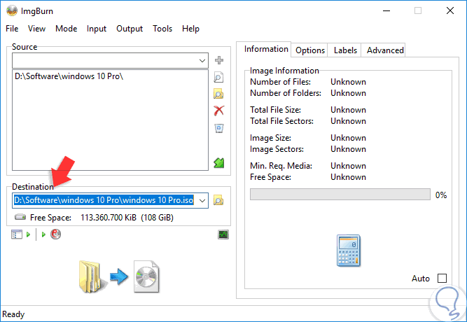The height and width of the screenshot is (322, 467).
Task: Click the Image Size label
Action: (x=271, y=138)
